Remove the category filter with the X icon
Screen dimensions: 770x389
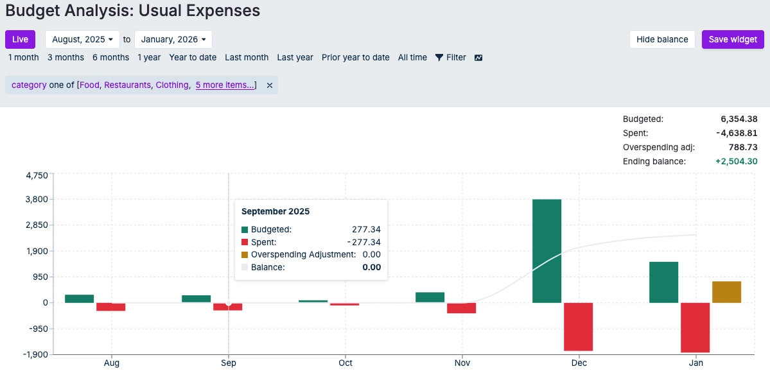click(x=269, y=85)
